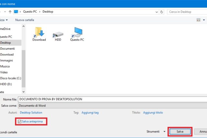Screen dimensions: 207x138
Task: Click Aggiungi tag link
Action: pos(90,113)
